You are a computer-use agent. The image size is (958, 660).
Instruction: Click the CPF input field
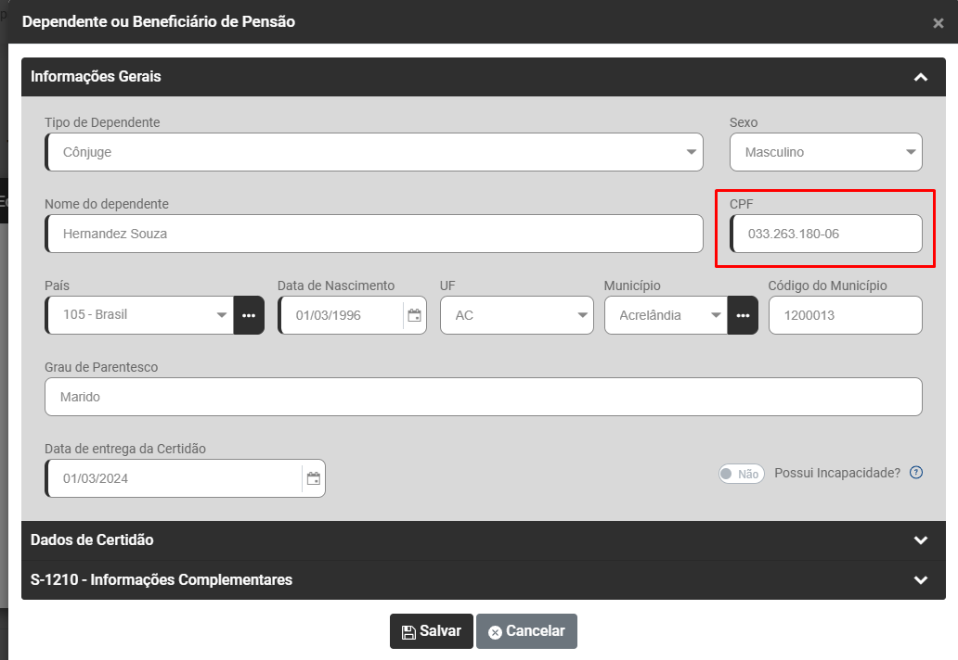point(826,234)
